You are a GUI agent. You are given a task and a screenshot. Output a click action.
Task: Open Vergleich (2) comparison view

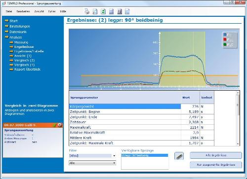click(24, 60)
